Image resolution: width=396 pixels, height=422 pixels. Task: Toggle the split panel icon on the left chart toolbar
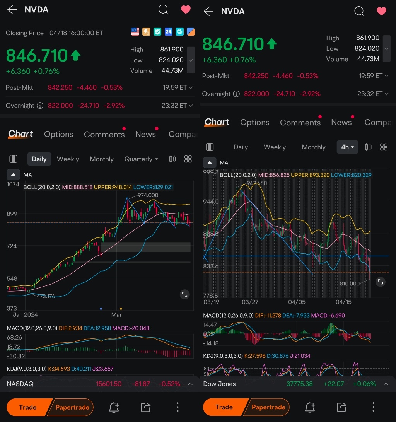click(14, 159)
